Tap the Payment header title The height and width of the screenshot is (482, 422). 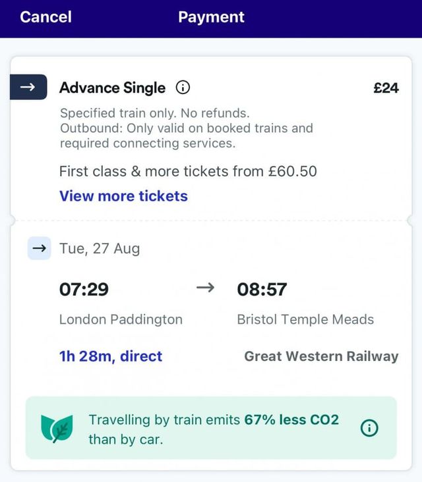[x=211, y=17]
